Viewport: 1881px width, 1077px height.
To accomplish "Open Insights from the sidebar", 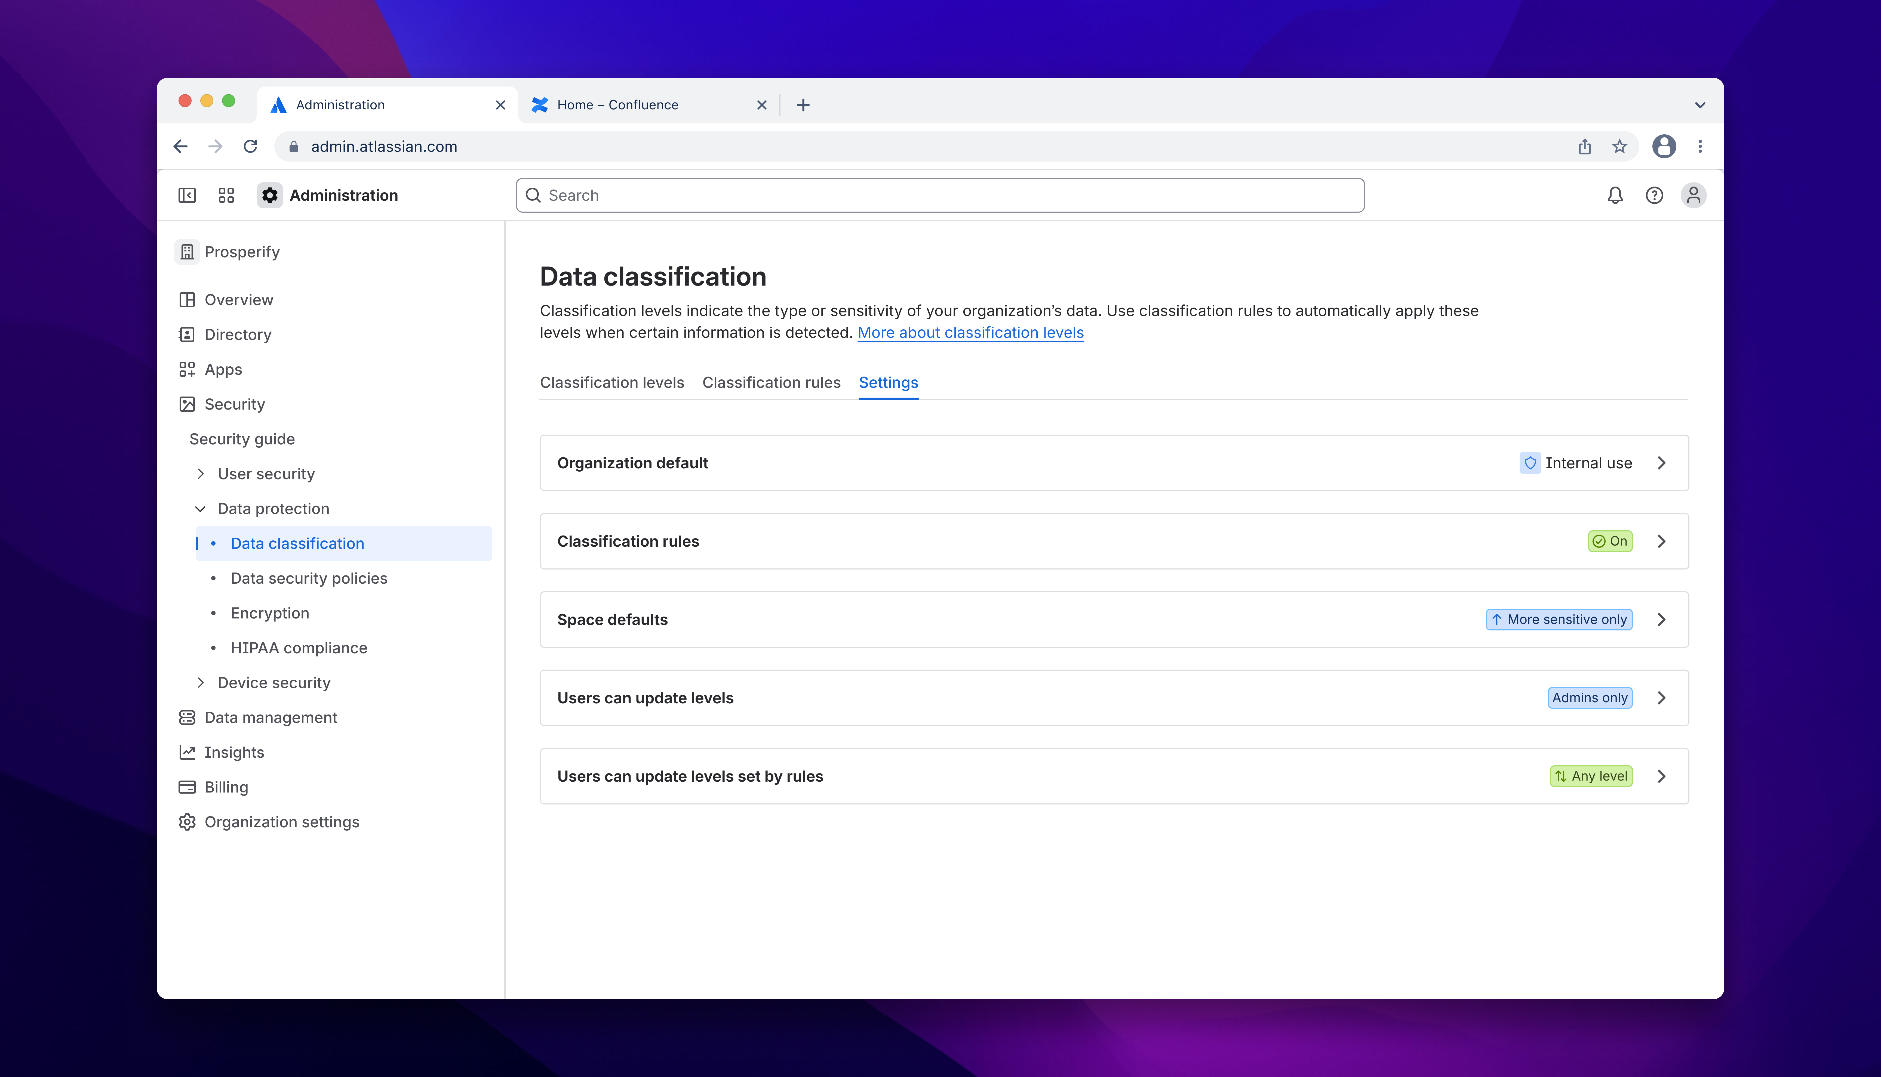I will (234, 751).
